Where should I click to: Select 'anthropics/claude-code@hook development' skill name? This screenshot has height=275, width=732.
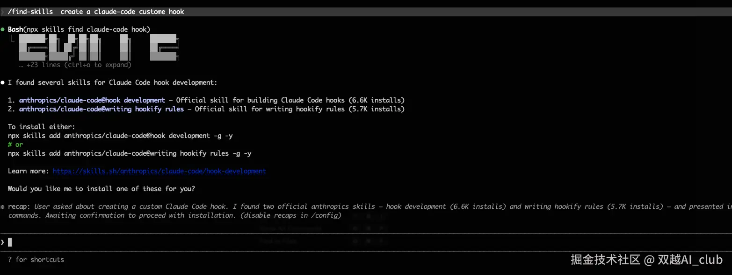92,100
